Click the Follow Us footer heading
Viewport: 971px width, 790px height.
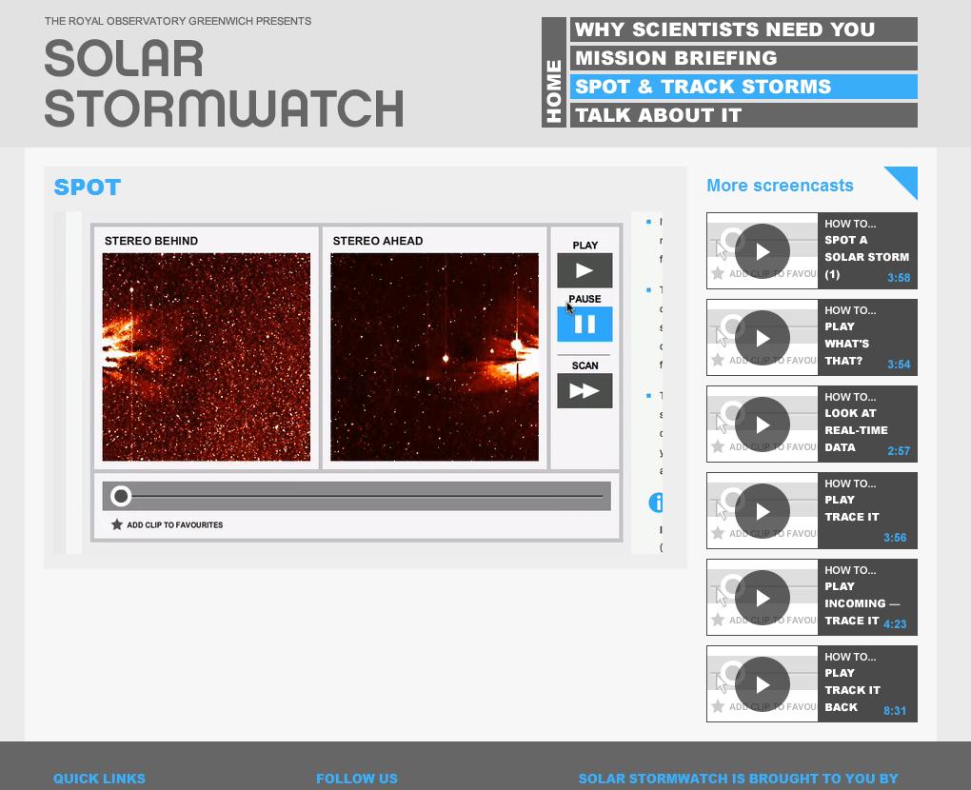tap(357, 779)
